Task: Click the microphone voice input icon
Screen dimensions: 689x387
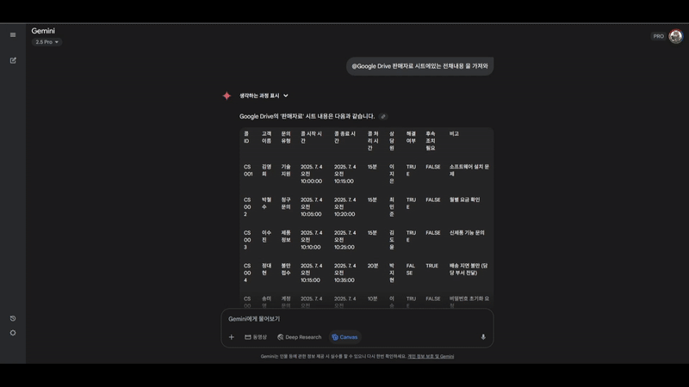Action: point(483,337)
